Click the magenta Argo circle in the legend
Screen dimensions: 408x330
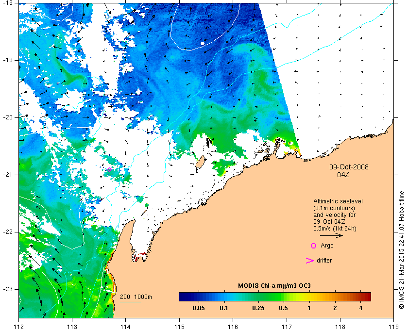314,246
